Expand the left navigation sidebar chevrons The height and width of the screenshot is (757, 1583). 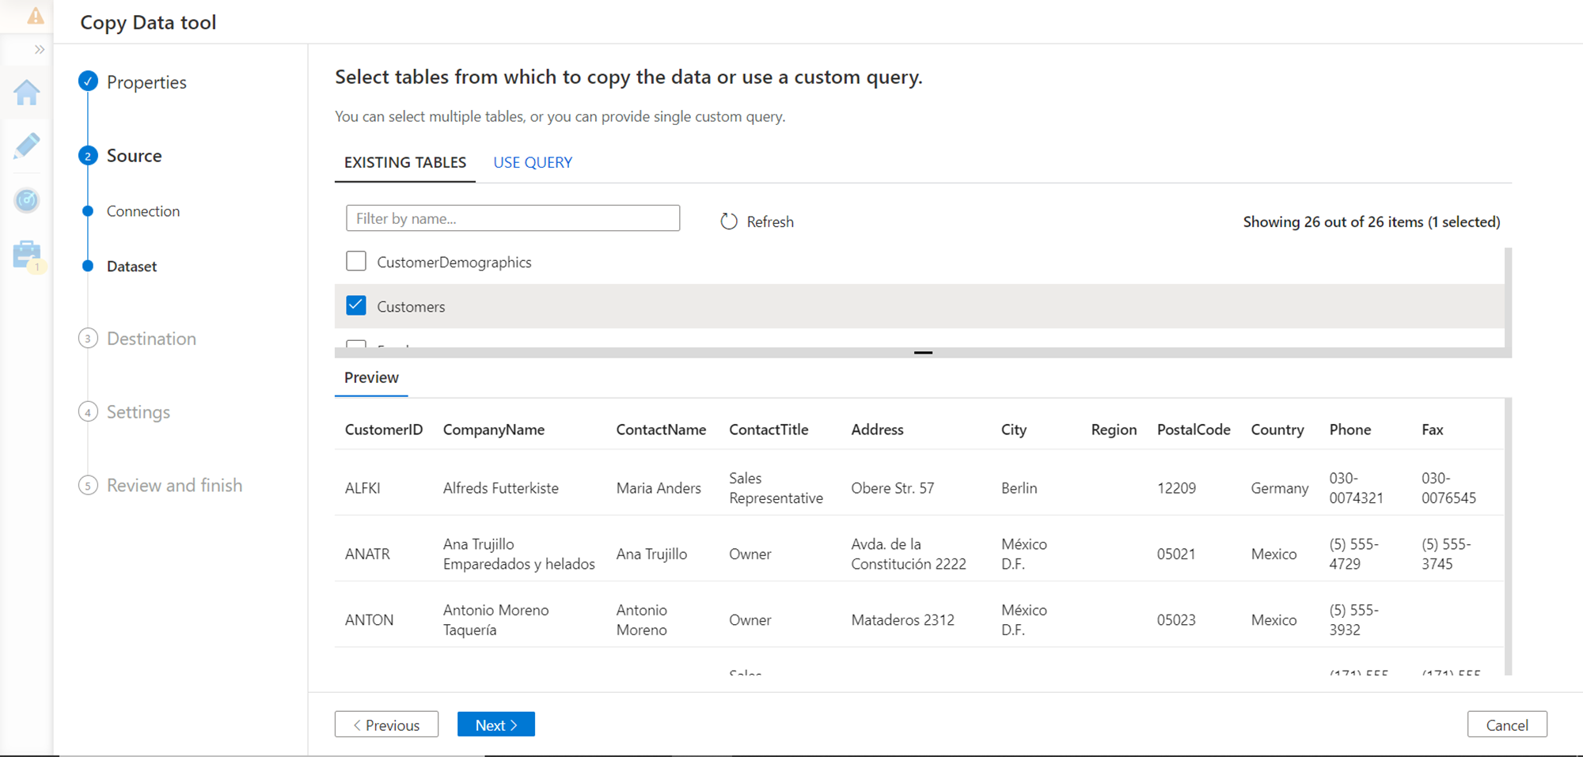[x=39, y=50]
